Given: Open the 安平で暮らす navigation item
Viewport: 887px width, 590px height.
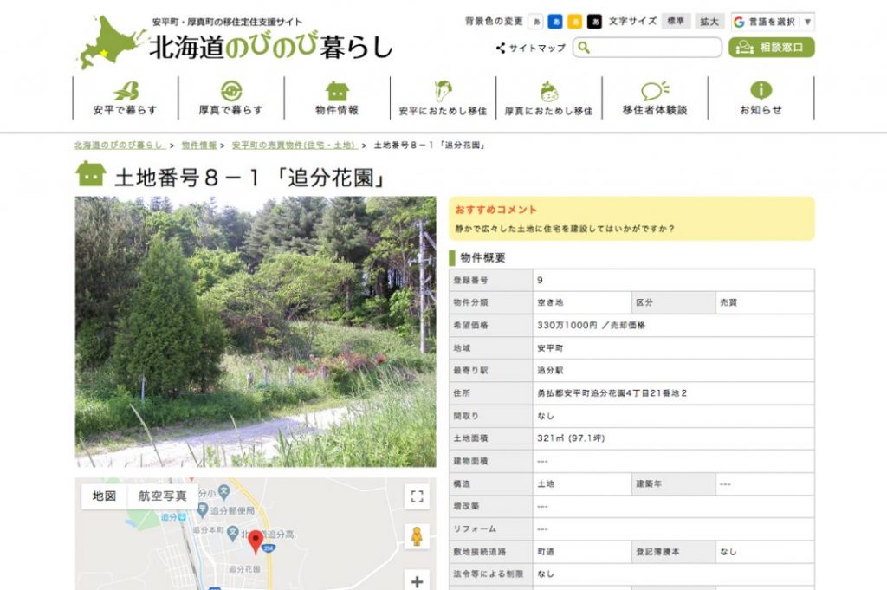Looking at the screenshot, I should (x=126, y=98).
